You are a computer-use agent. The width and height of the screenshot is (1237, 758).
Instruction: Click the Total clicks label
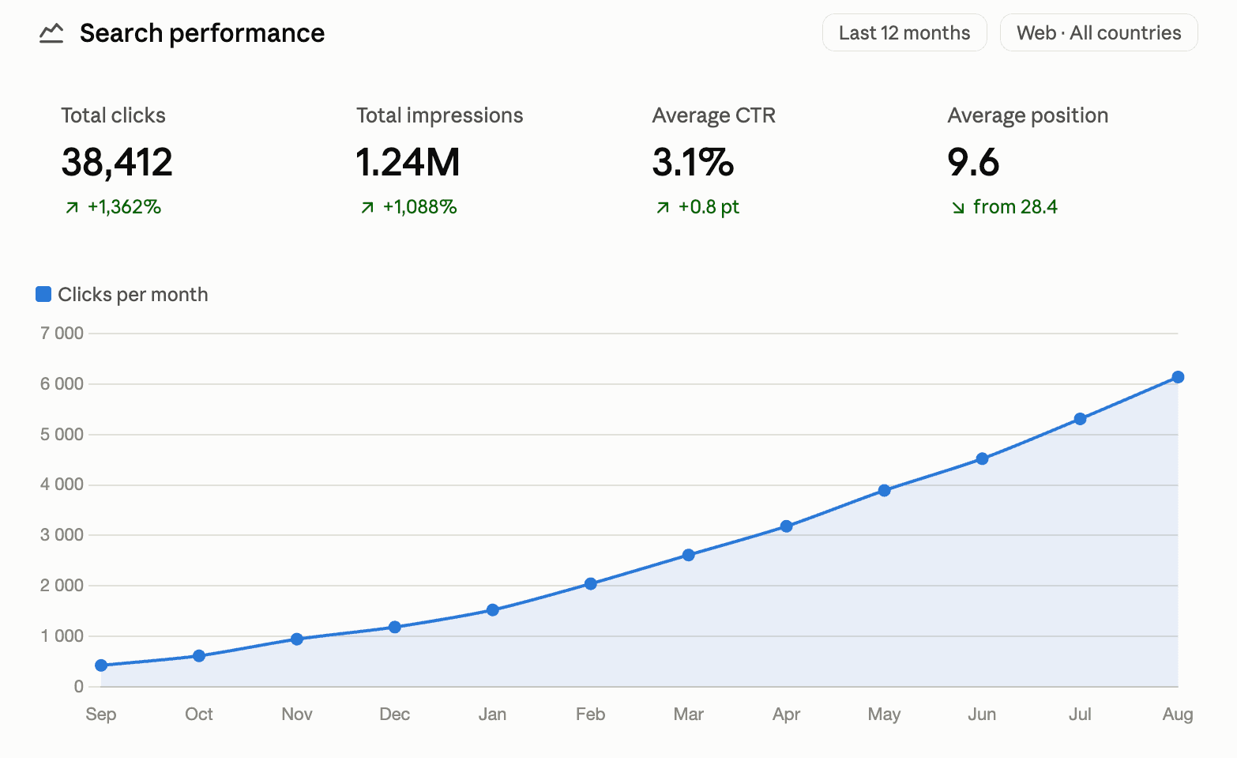pos(113,115)
